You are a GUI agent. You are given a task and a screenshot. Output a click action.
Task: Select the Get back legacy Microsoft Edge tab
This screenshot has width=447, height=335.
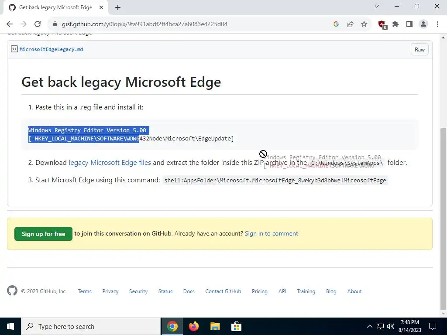point(55,7)
